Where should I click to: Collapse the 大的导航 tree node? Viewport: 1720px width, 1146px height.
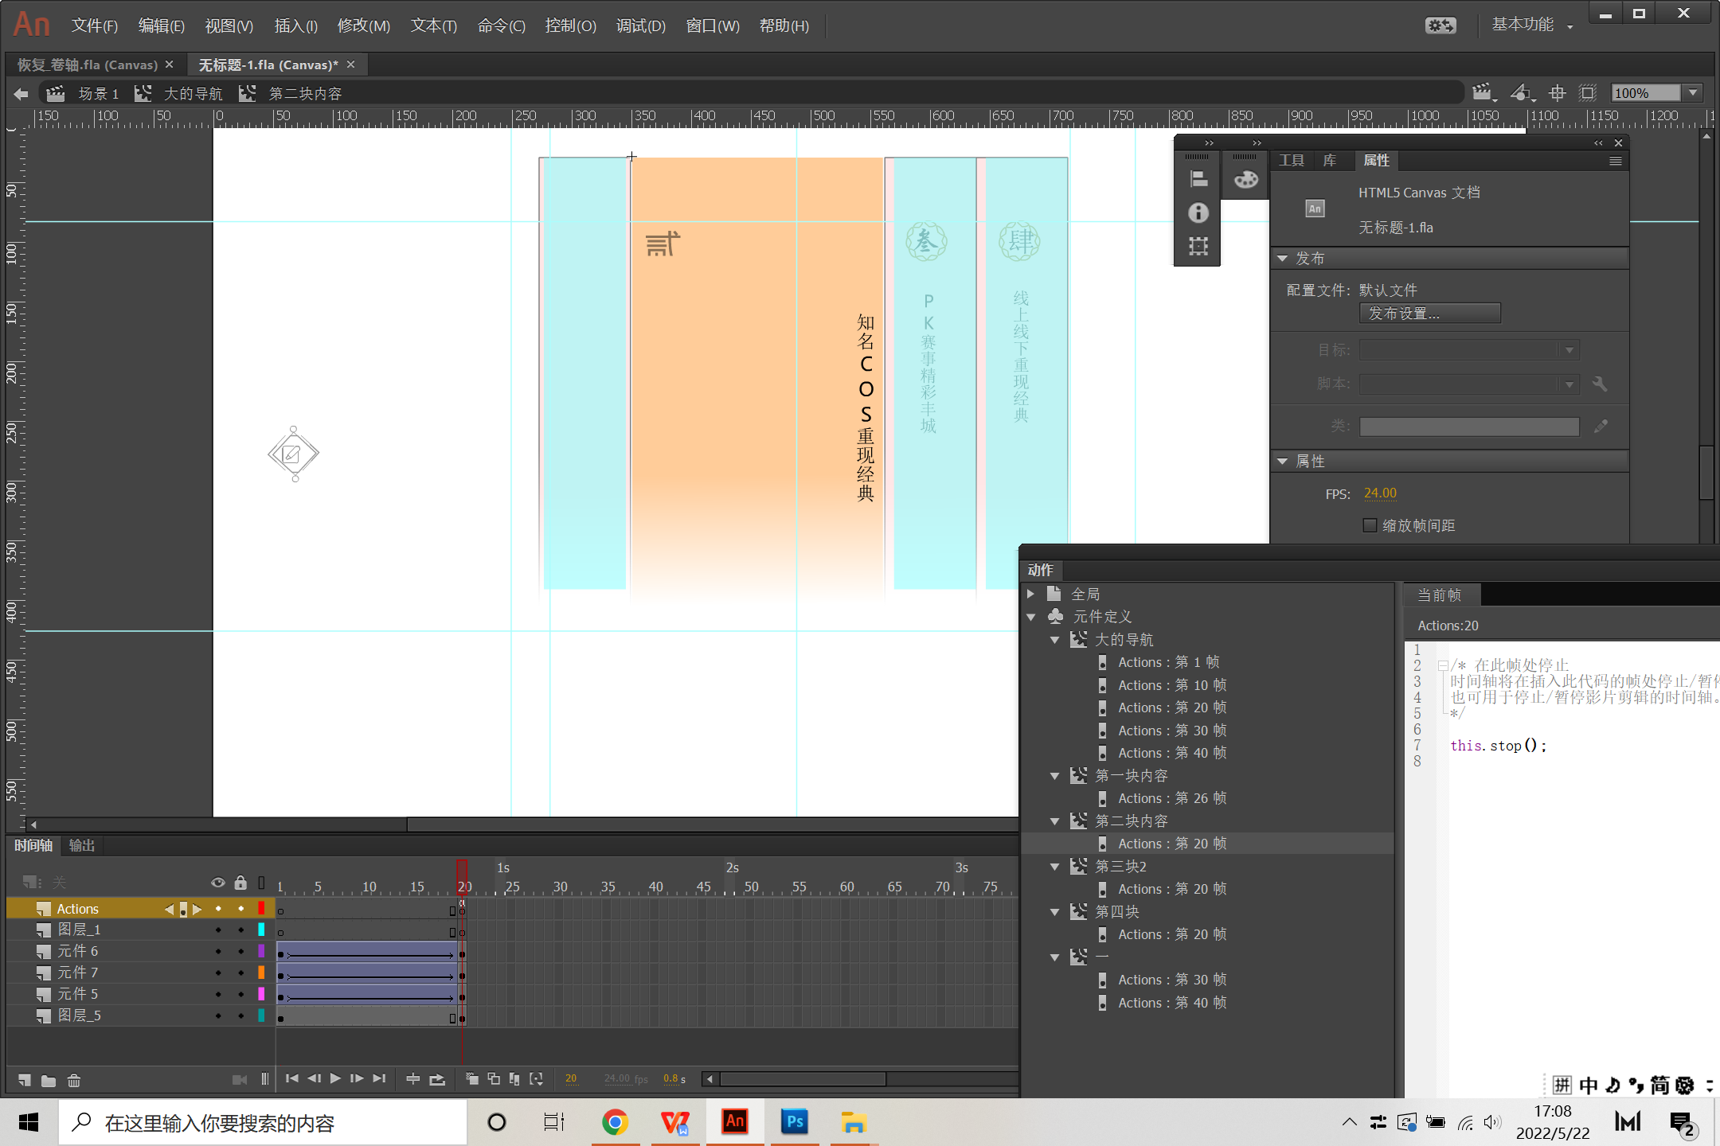tap(1055, 640)
